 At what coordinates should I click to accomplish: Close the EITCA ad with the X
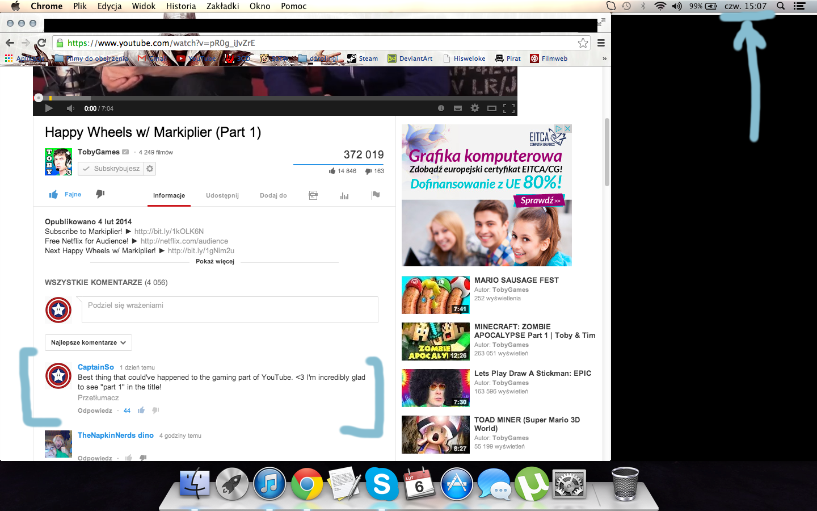(567, 129)
